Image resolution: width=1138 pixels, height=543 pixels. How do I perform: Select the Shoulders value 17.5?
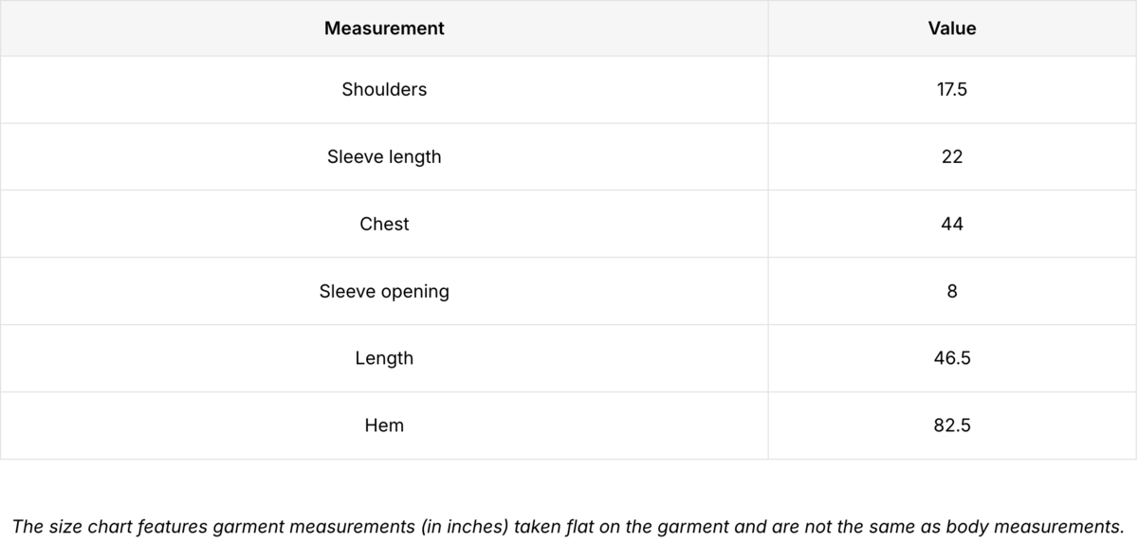pos(952,89)
